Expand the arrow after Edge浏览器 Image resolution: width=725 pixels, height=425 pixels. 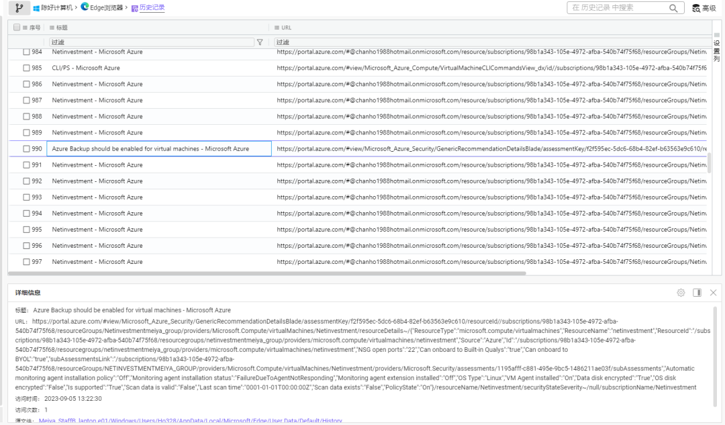click(x=126, y=8)
